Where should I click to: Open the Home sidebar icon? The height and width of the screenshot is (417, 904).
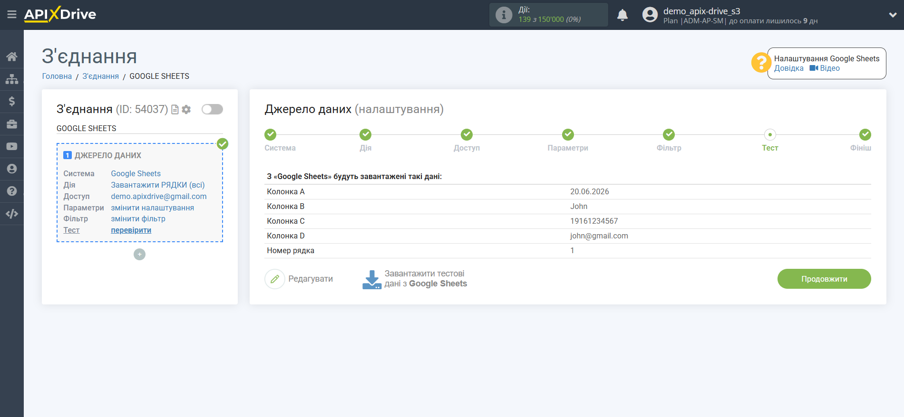tap(12, 57)
